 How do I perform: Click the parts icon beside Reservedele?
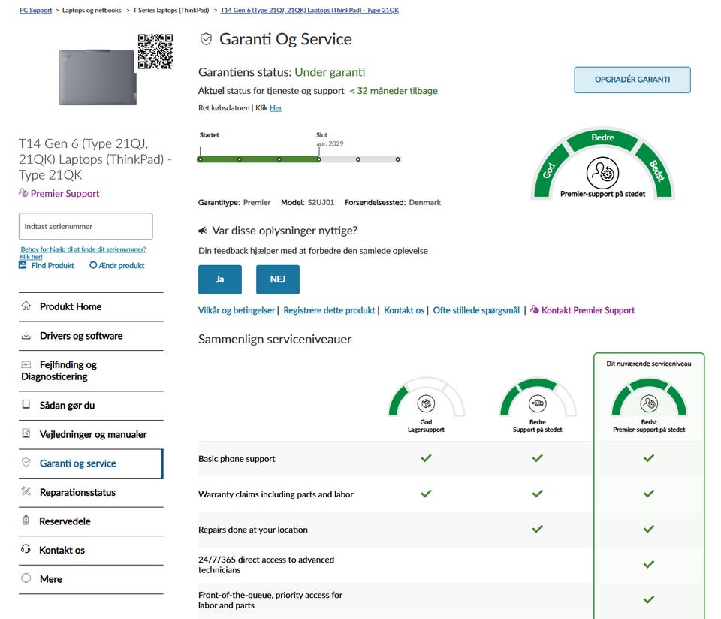coord(26,520)
